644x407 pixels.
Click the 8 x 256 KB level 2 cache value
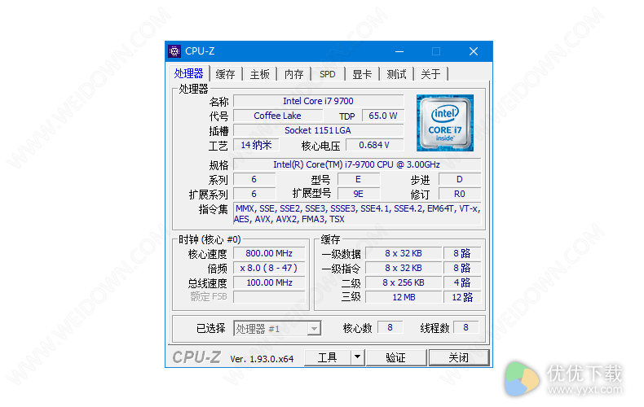point(404,282)
